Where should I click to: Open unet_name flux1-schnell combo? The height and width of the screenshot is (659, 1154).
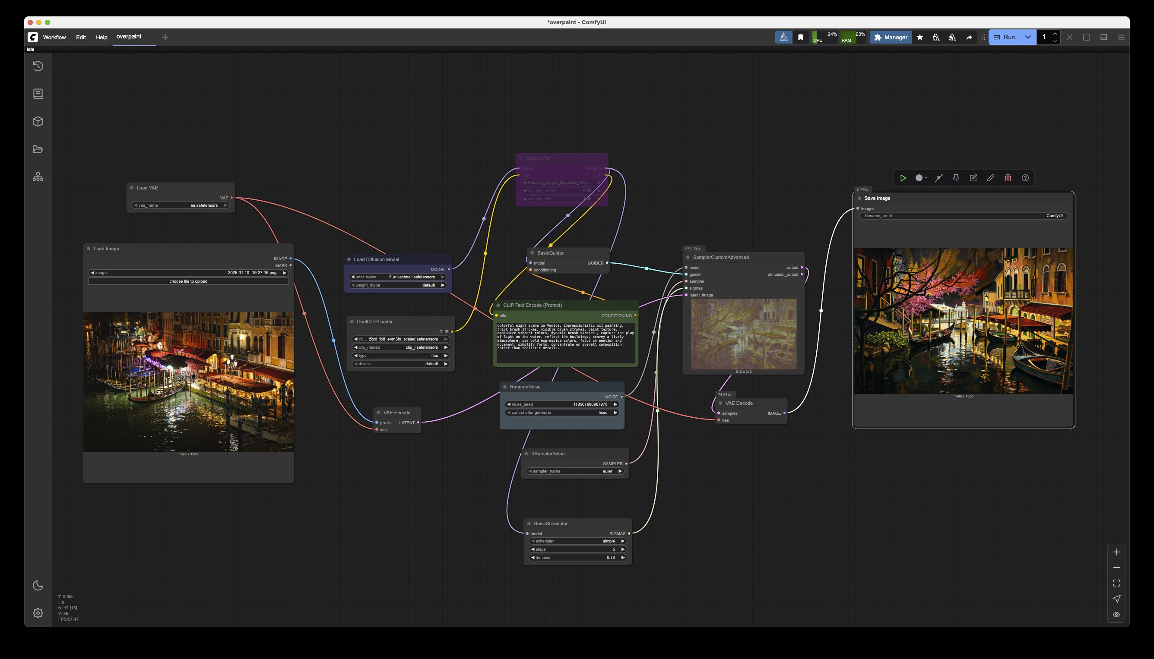[398, 277]
